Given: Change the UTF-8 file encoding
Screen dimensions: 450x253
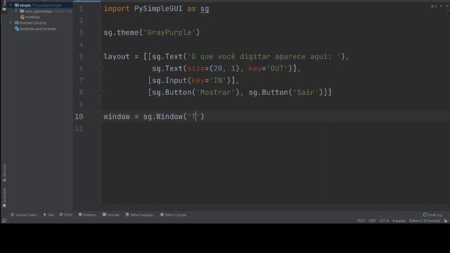Looking at the screenshot, I should (384, 221).
